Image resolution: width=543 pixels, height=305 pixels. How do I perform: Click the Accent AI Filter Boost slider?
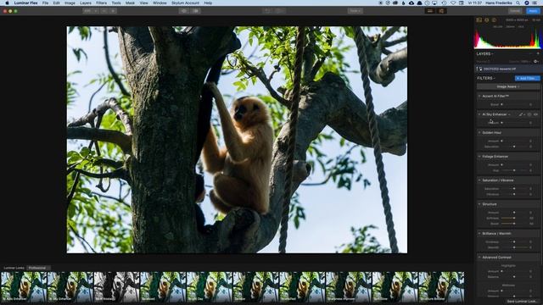[515, 104]
